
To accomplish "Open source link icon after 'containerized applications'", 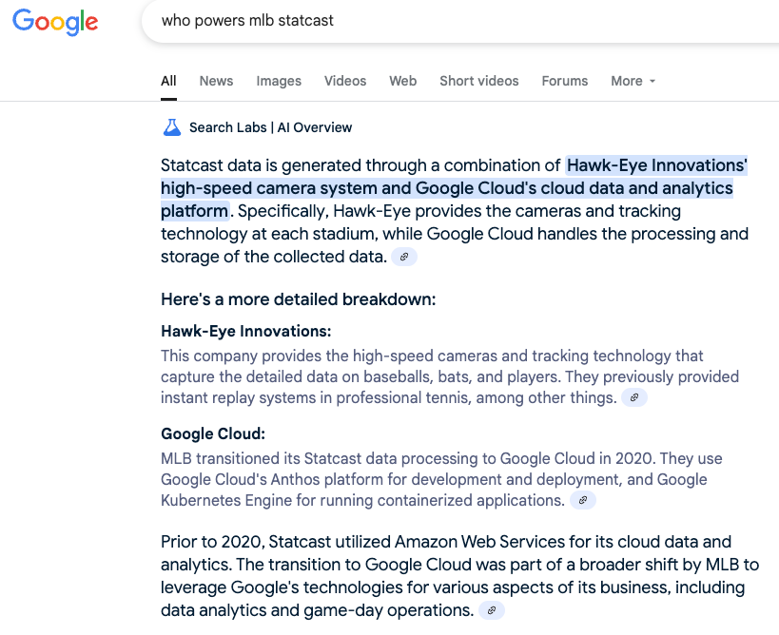I will (583, 500).
